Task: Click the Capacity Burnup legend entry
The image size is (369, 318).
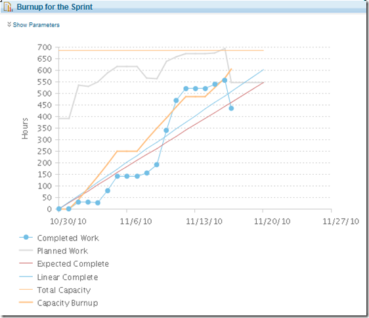Action: click(x=58, y=303)
